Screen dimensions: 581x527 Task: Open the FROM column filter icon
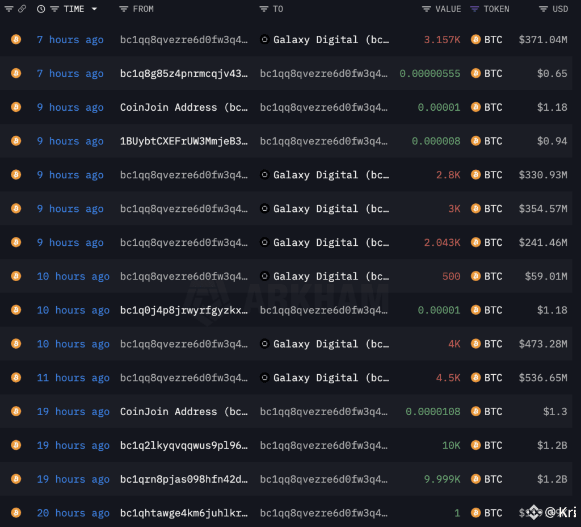coord(124,9)
